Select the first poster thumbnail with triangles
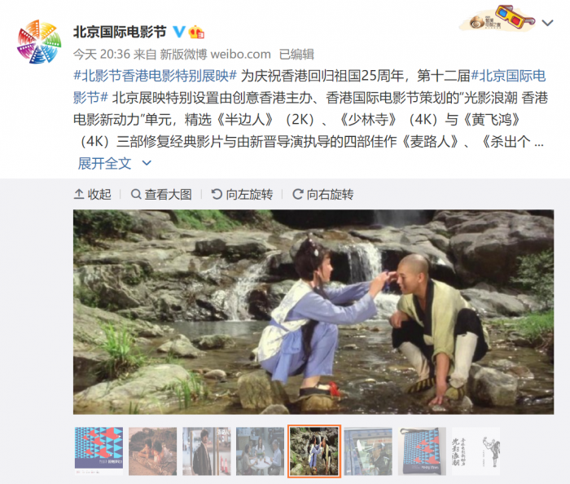 click(x=99, y=451)
